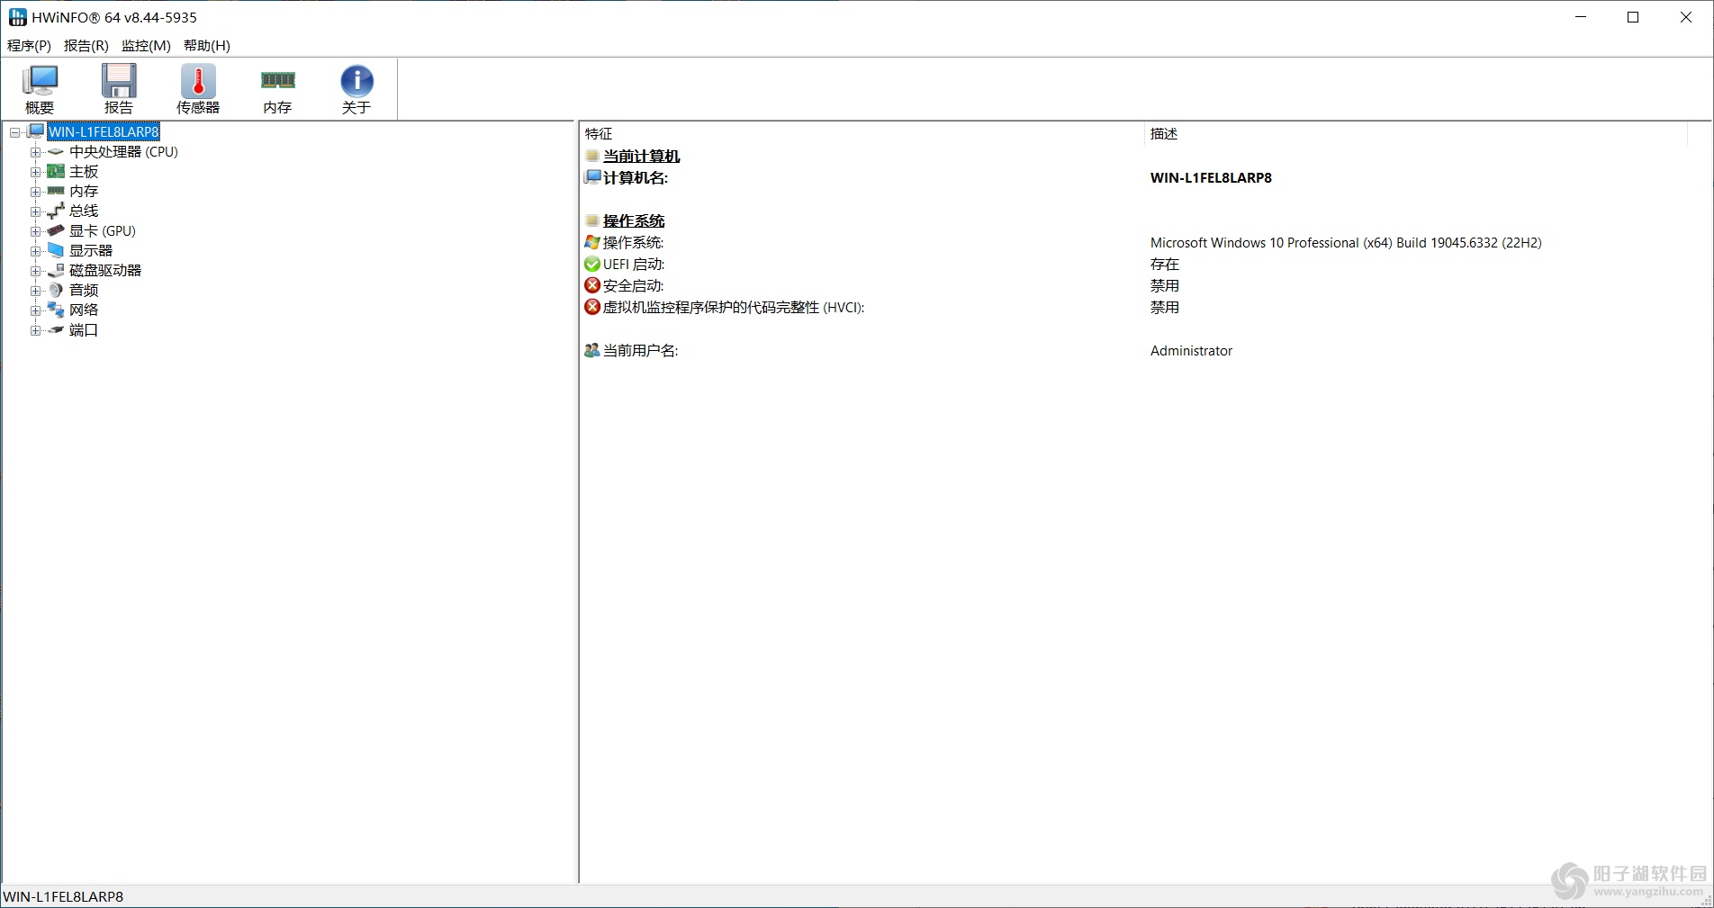Image resolution: width=1714 pixels, height=908 pixels.
Task: Select the CPU icon beside 中央处理器
Action: pos(55,152)
